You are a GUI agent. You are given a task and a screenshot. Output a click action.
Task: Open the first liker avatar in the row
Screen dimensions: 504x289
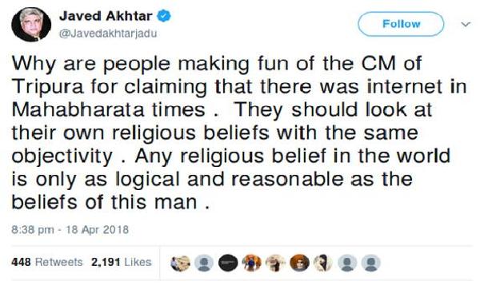[x=180, y=263]
